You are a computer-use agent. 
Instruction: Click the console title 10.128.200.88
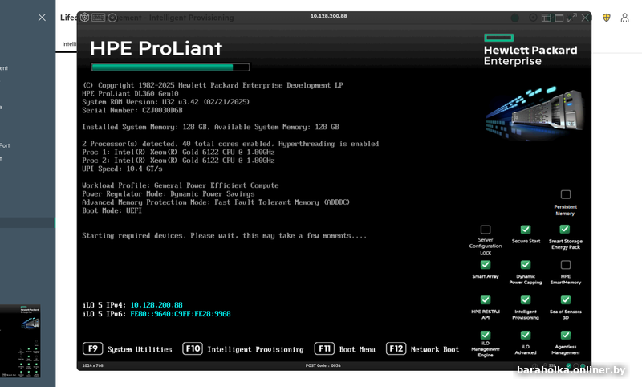pos(328,16)
